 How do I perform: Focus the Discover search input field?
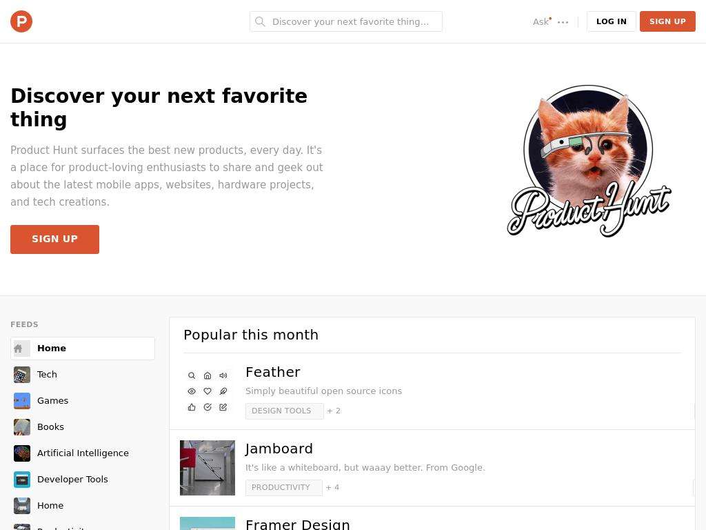(346, 21)
